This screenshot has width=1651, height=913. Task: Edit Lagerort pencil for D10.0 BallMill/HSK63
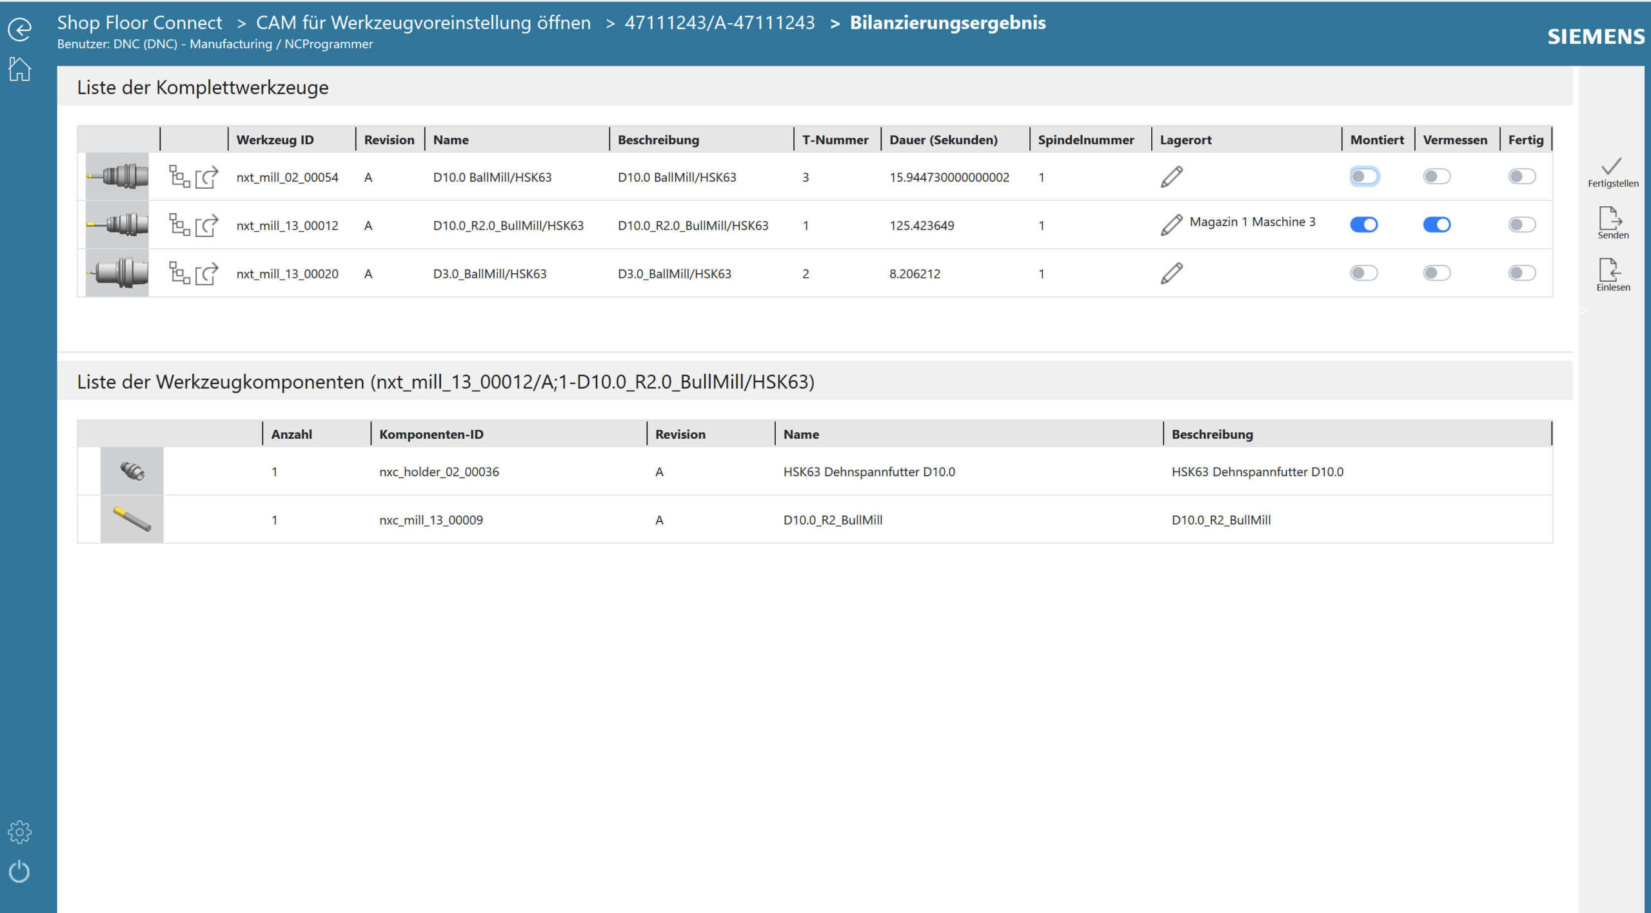tap(1172, 177)
